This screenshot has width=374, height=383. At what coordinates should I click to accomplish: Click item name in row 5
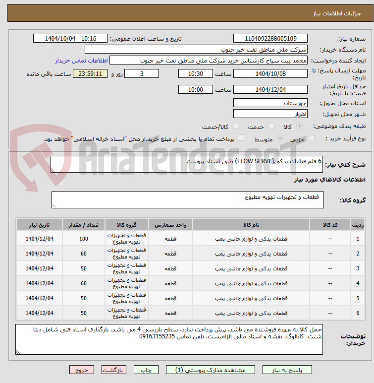[251, 298]
